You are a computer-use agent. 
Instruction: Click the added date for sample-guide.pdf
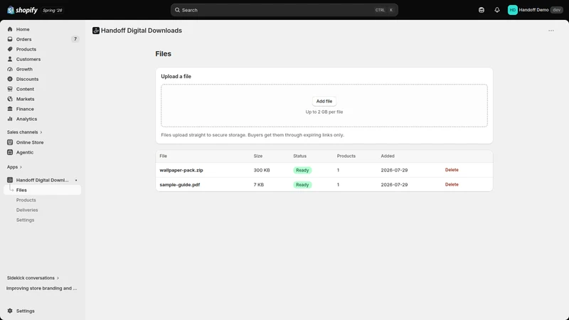click(394, 185)
